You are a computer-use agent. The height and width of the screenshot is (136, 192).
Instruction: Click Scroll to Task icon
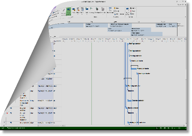point(128,11)
